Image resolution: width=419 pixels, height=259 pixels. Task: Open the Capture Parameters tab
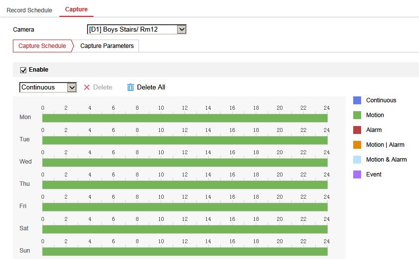107,46
